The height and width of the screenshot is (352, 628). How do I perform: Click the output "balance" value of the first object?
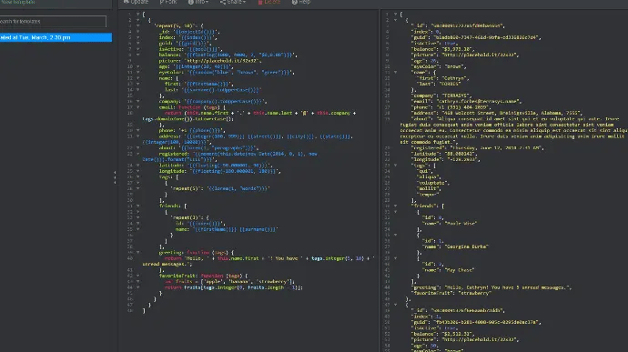[x=457, y=49]
